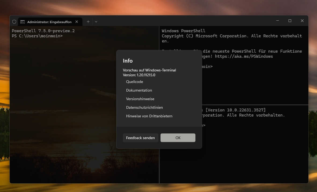Select the Administrator: Eingabeaufforderung tab
The width and height of the screenshot is (317, 192).
click(50, 22)
